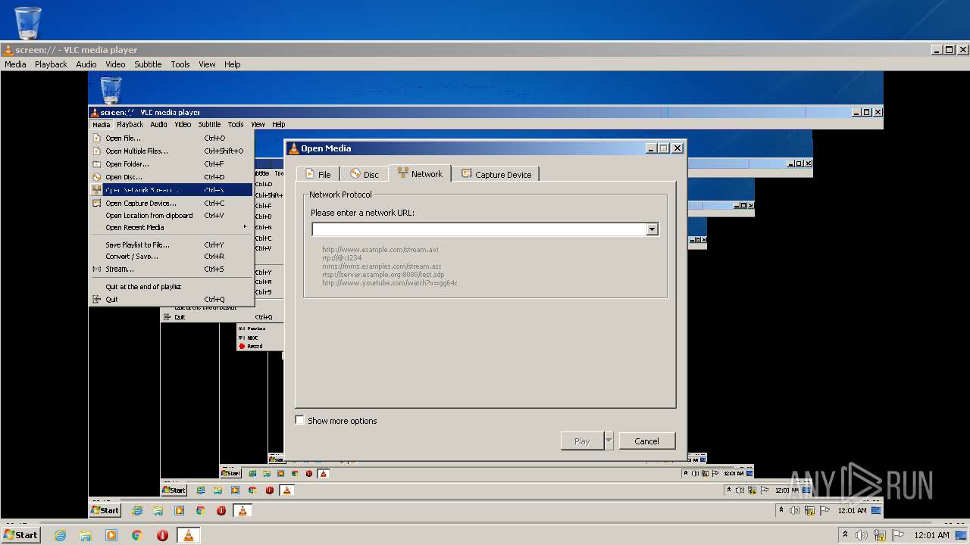
Task: Expand the network URL history dropdown arrow
Action: click(652, 229)
